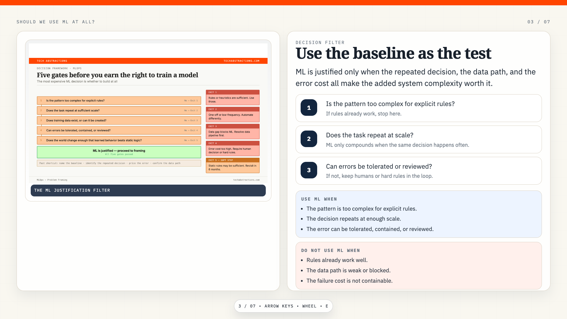The height and width of the screenshot is (319, 567).
Task: Click the 'DECISION FILTER' label
Action: pyautogui.click(x=320, y=43)
